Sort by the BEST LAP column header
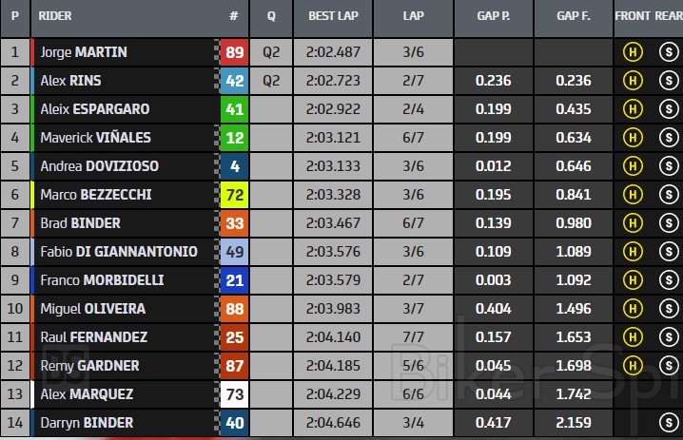Screen dimensions: 683x440 click(333, 16)
